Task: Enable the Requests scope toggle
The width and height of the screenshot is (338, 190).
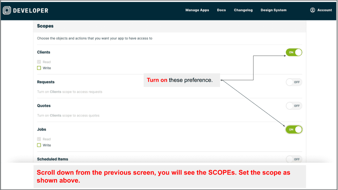Action: pos(294,82)
